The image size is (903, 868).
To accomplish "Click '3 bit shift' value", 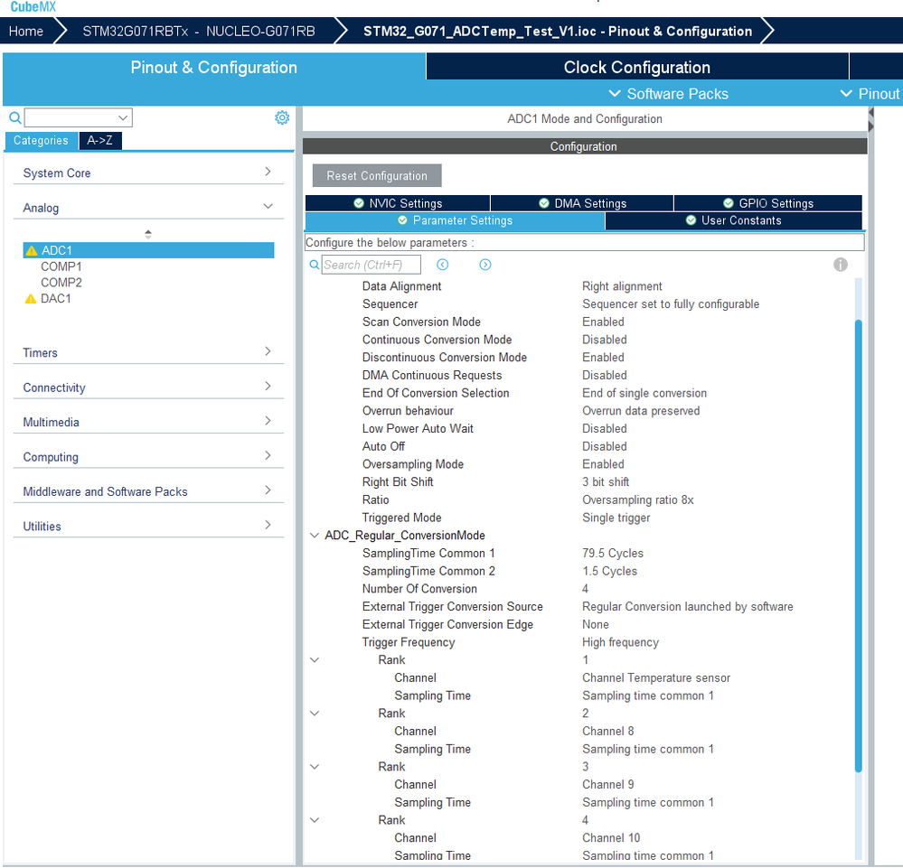I will pos(606,481).
